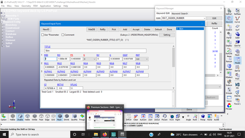Tick the Comment checkbox
The width and height of the screenshot is (245, 138).
[63, 35]
